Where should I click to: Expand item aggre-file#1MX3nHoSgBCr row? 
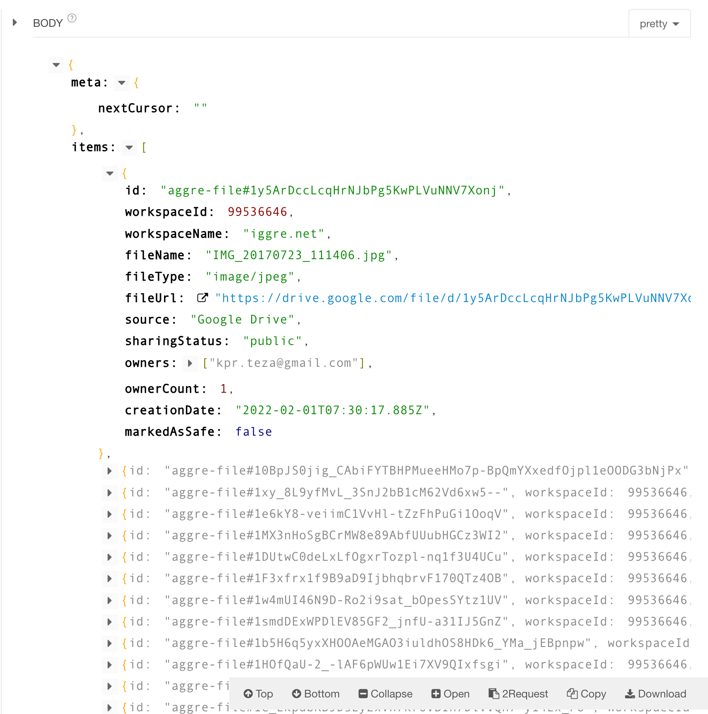(x=110, y=536)
